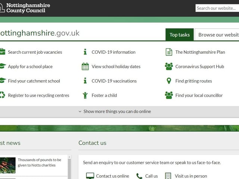Open Contact us online link
This screenshot has width=239, height=179.
112,176
